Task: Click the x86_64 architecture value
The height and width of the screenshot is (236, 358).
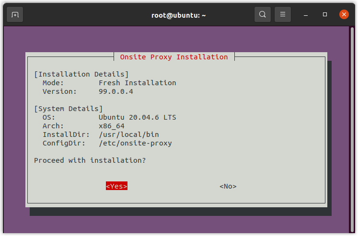Action: tap(111, 126)
